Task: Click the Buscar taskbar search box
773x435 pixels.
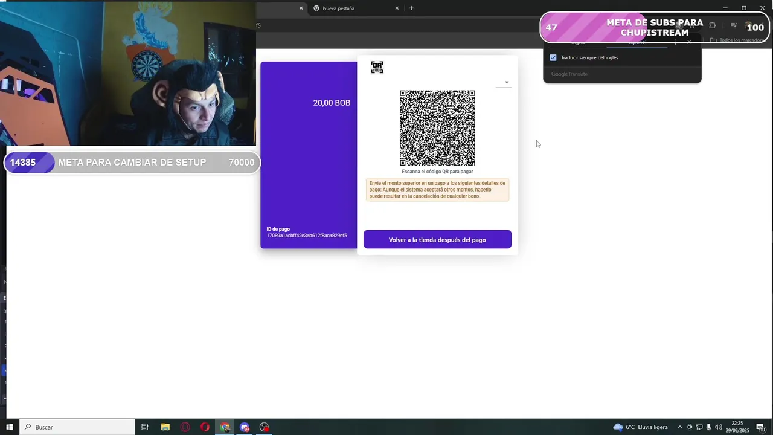Action: point(77,427)
